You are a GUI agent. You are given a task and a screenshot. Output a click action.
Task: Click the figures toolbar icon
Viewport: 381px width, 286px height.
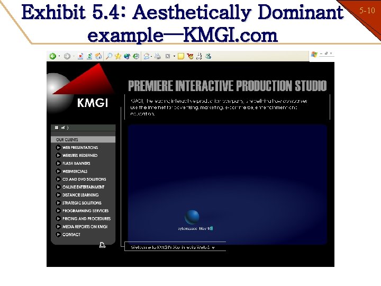pos(199,56)
